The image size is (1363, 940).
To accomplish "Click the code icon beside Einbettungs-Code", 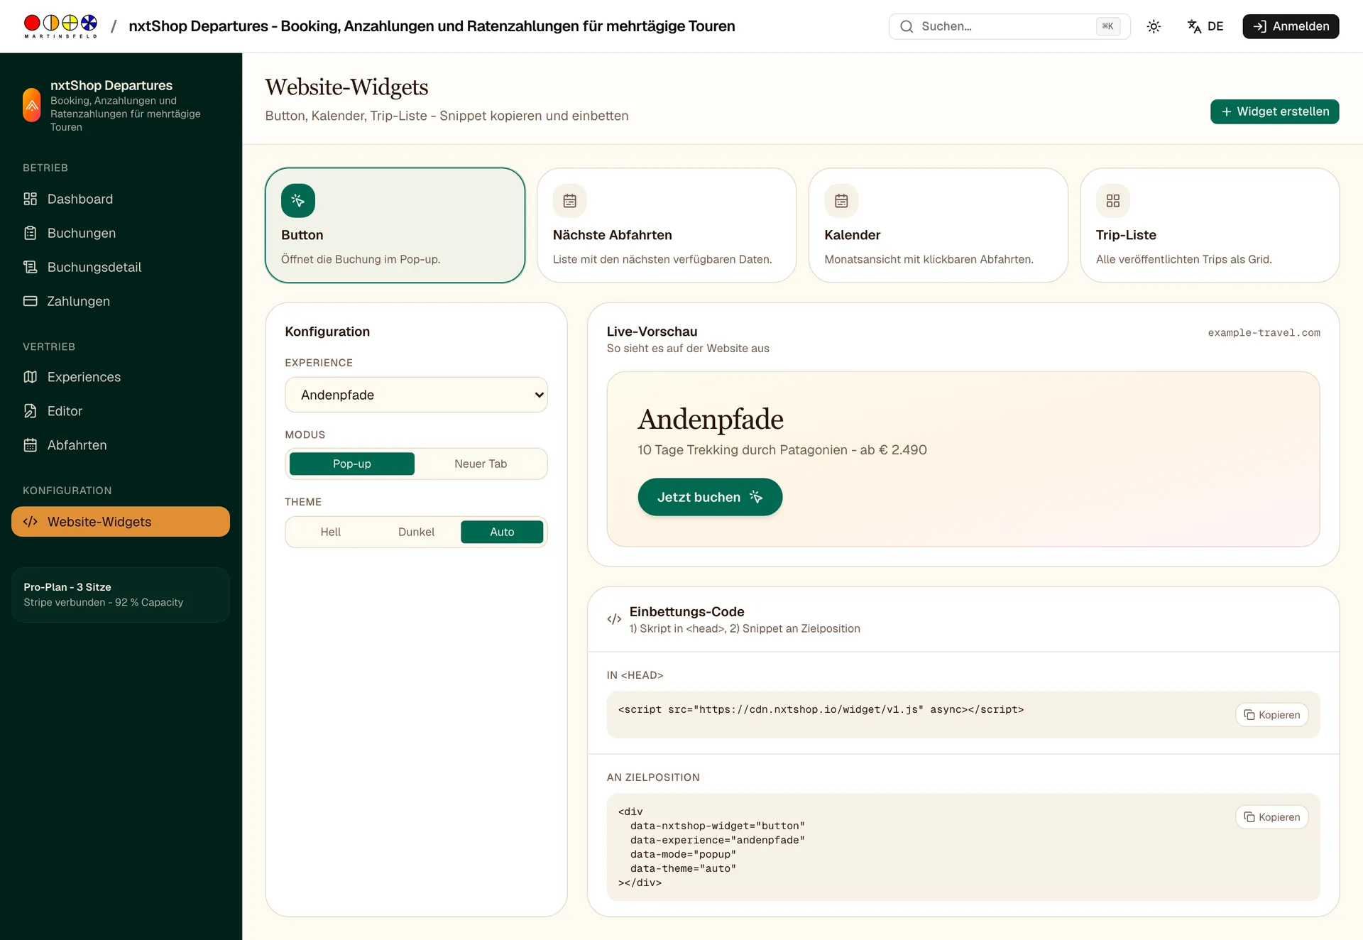I will coord(614,619).
